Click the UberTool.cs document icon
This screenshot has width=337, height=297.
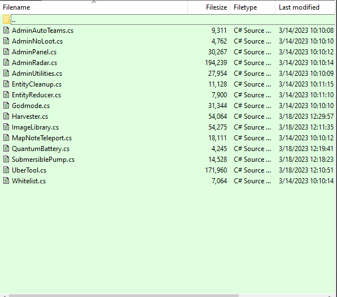click(6, 170)
